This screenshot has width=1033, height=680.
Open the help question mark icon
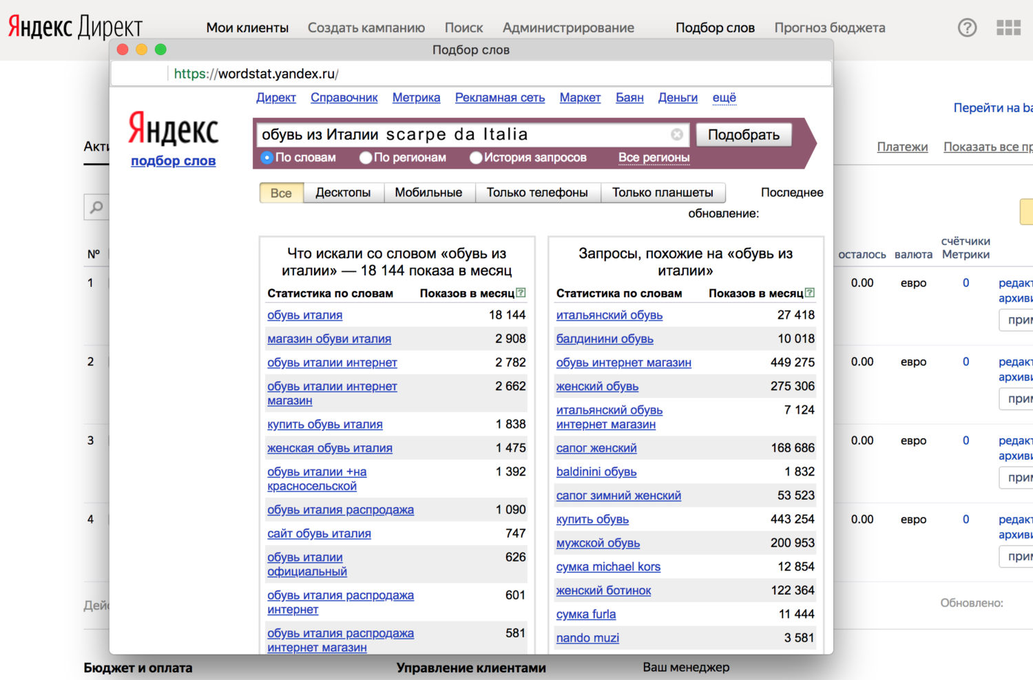[x=968, y=28]
